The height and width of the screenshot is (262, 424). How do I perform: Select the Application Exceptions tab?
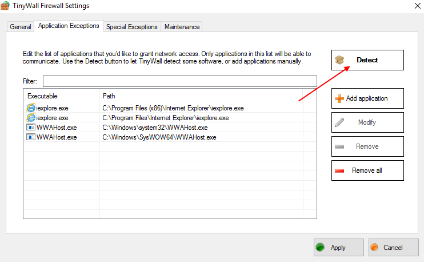pyautogui.click(x=69, y=26)
